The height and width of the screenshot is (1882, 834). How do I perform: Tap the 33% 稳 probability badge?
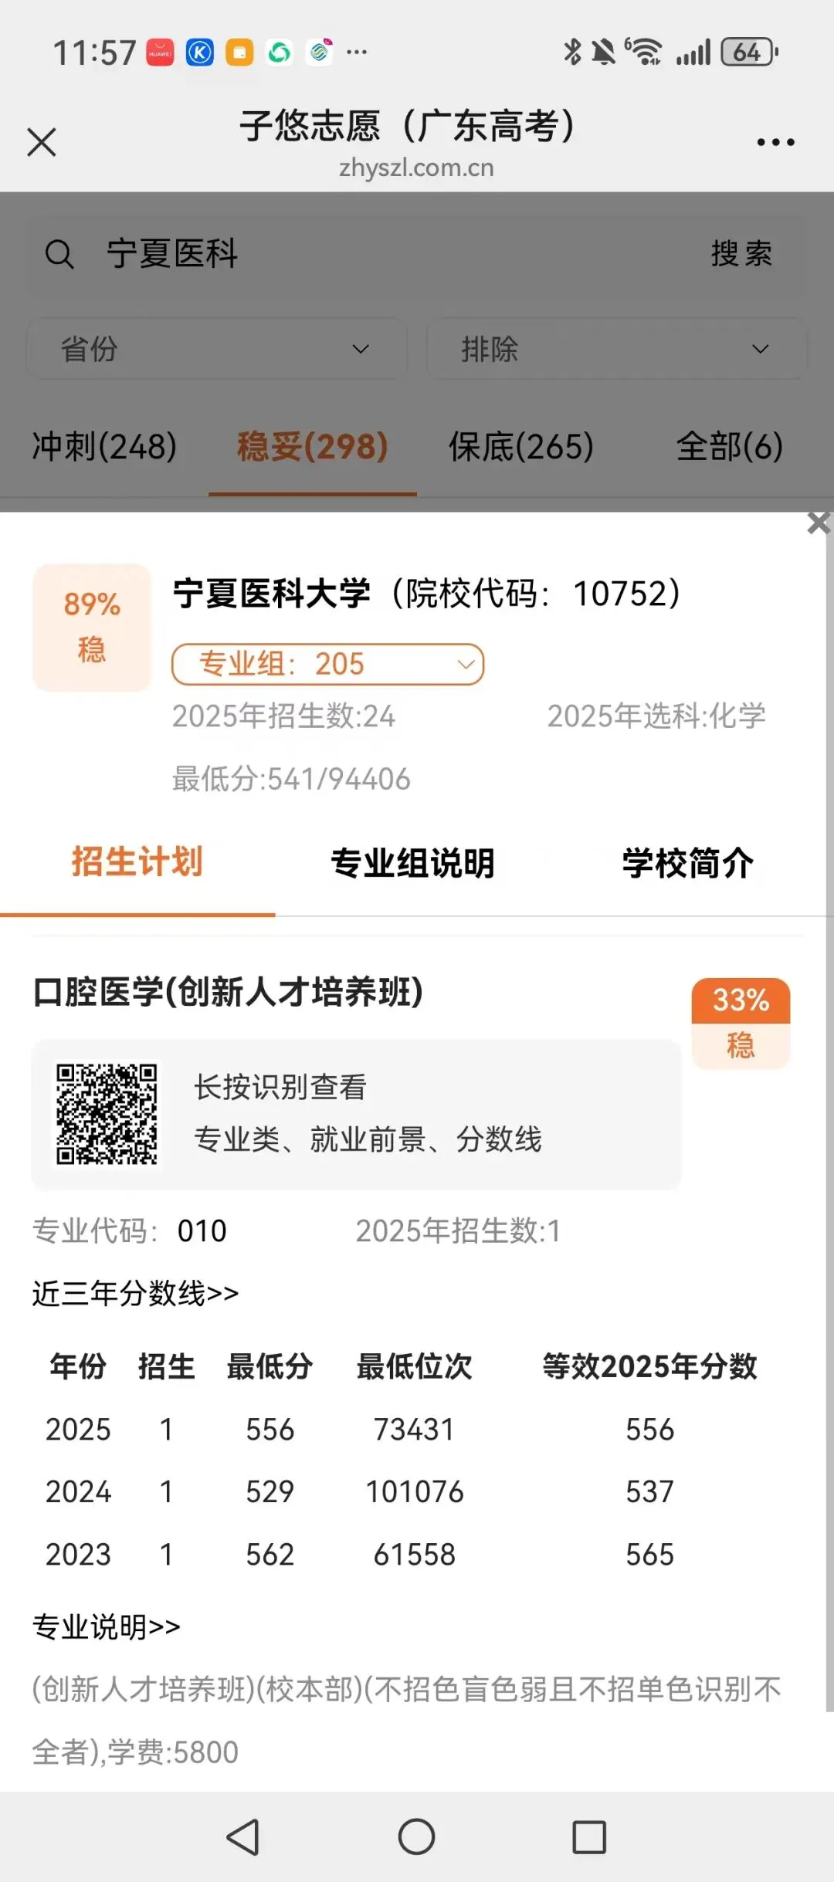tap(741, 1024)
